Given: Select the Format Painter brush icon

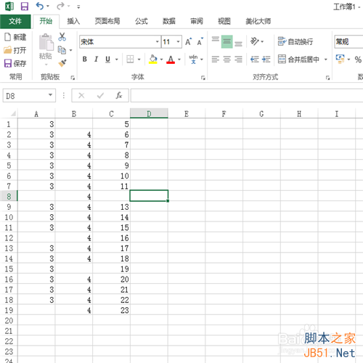Looking at the screenshot, I should [62, 63].
